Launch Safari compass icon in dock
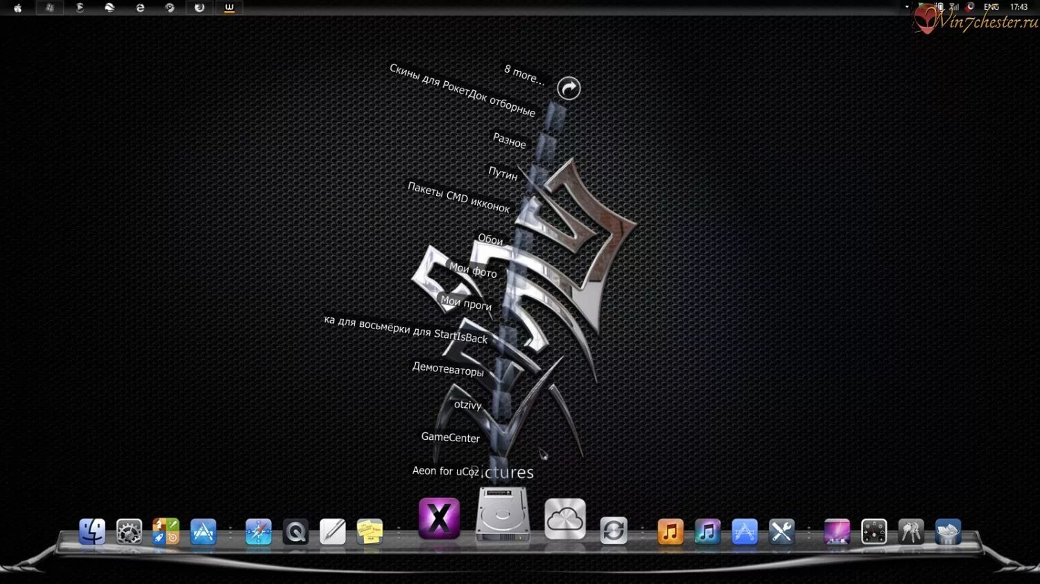The width and height of the screenshot is (1040, 584). (x=259, y=532)
